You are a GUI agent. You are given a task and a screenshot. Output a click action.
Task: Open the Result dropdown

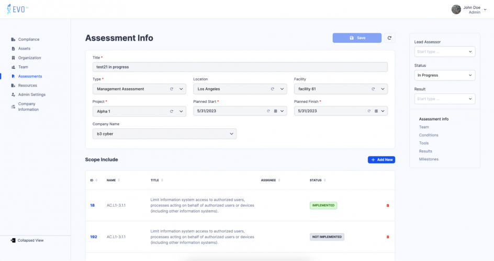coord(444,99)
